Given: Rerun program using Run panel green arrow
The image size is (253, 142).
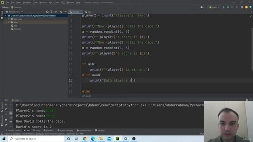Looking at the screenshot, I should coord(6,105).
